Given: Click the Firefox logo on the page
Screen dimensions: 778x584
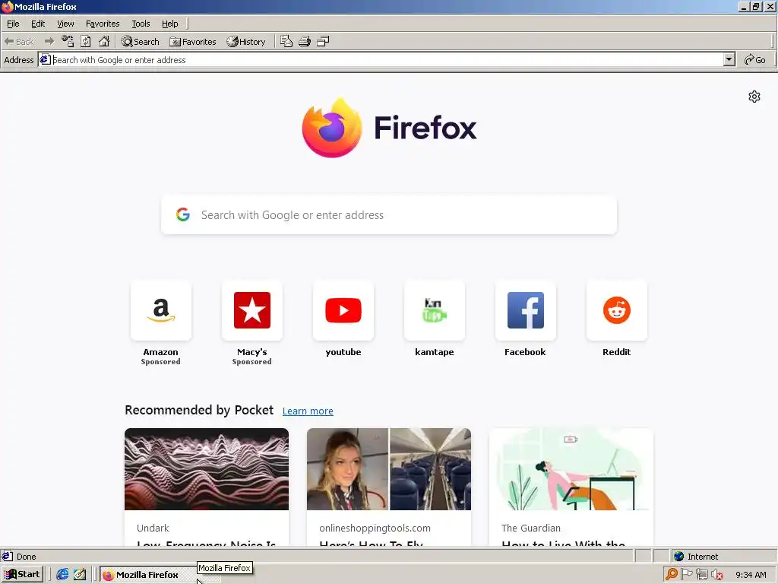Looking at the screenshot, I should click(390, 128).
